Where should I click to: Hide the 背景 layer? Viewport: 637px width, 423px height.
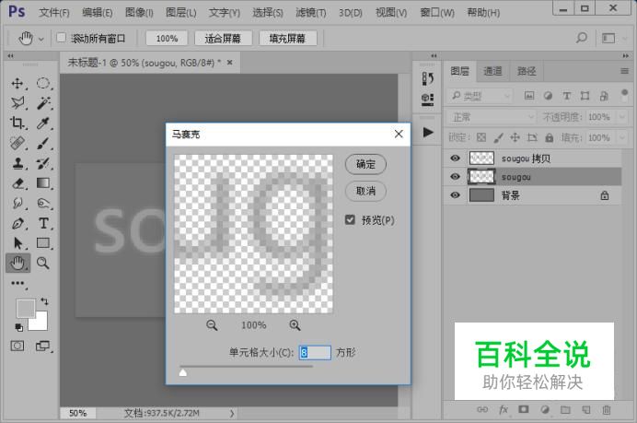point(456,195)
